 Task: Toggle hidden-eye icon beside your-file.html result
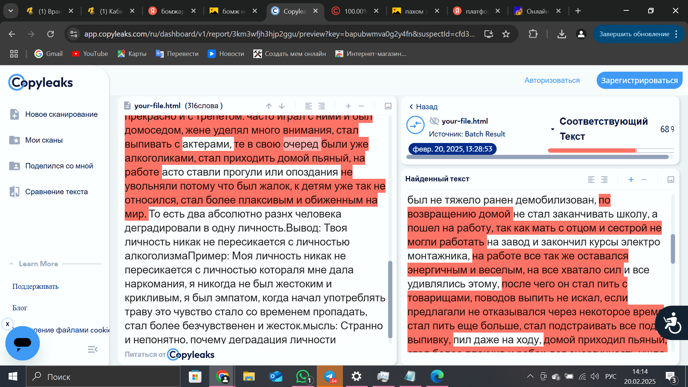click(x=434, y=121)
